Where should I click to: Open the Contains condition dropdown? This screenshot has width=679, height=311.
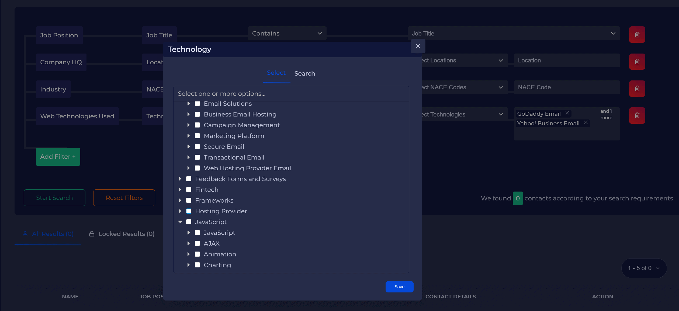287,33
